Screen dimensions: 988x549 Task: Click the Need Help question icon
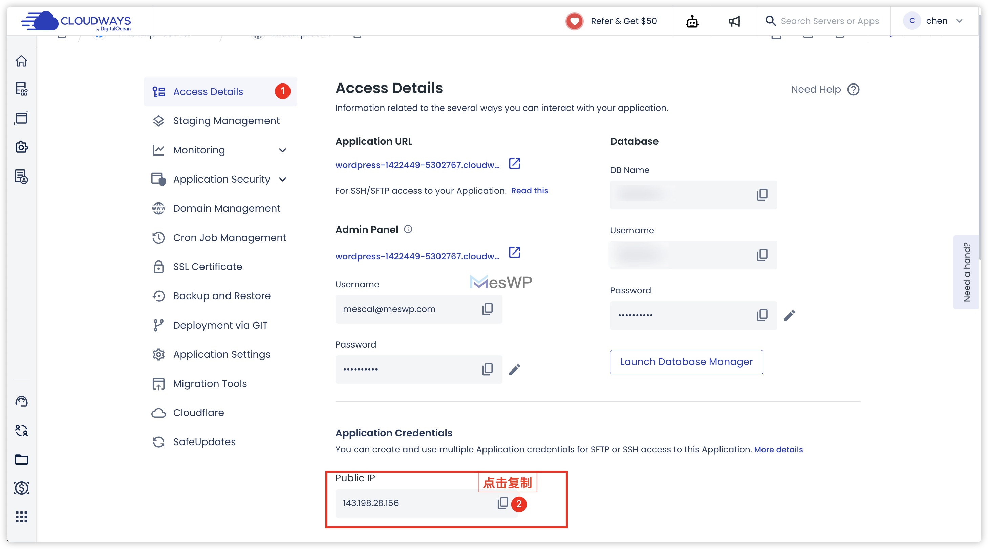coord(853,90)
